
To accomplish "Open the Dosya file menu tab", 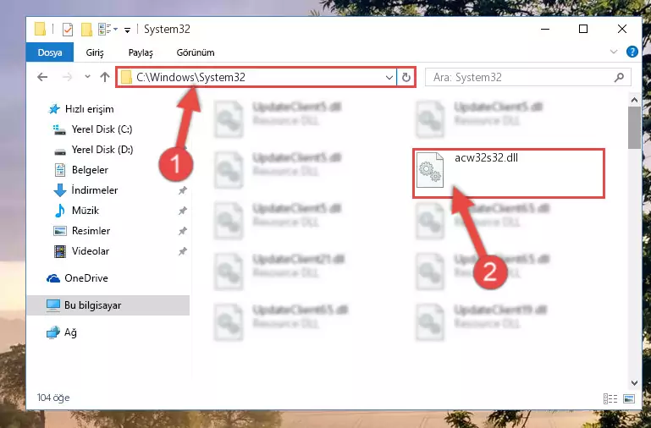I will 50,52.
